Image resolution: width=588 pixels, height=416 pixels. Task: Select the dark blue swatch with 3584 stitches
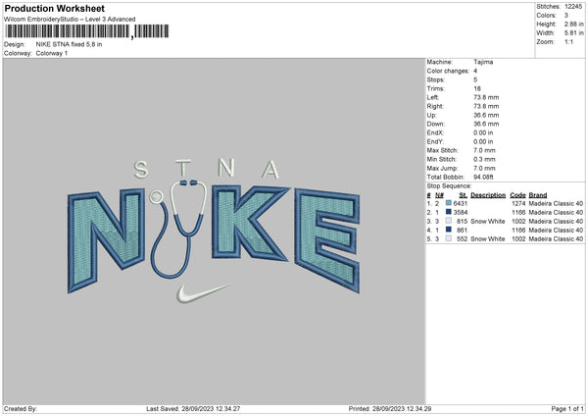pos(450,212)
